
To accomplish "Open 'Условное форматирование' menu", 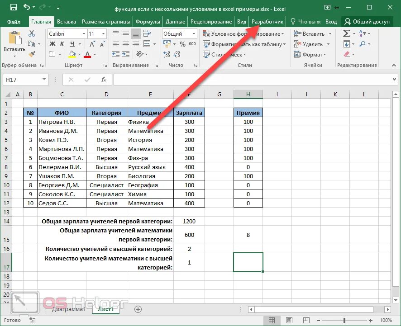I will point(243,34).
